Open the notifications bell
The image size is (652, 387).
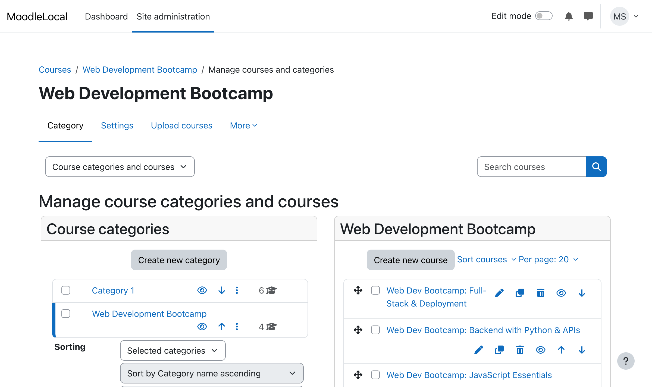(569, 16)
